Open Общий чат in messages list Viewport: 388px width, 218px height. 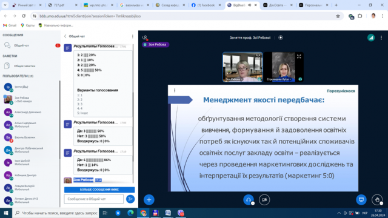click(x=31, y=45)
